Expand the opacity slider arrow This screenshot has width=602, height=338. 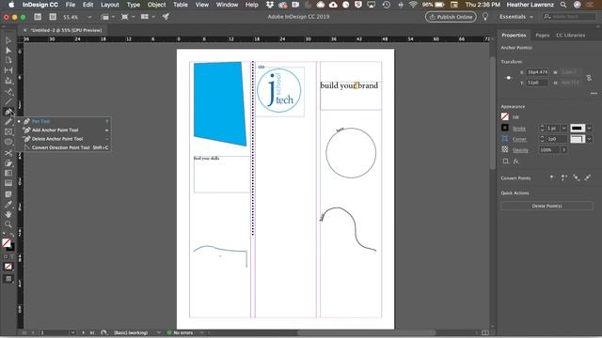564,150
